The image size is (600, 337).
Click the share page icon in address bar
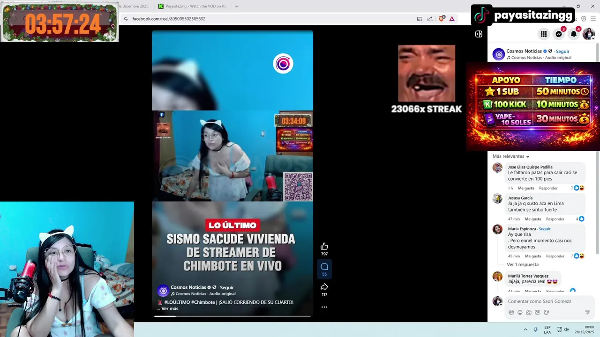[x=430, y=19]
